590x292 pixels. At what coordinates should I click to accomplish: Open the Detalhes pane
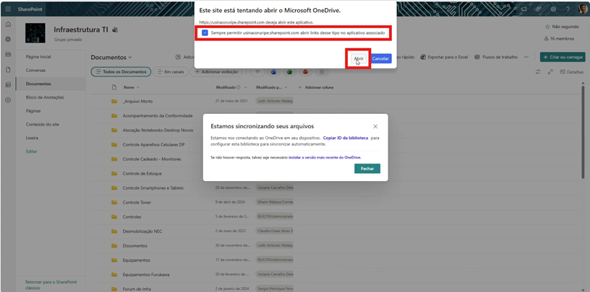coord(571,72)
